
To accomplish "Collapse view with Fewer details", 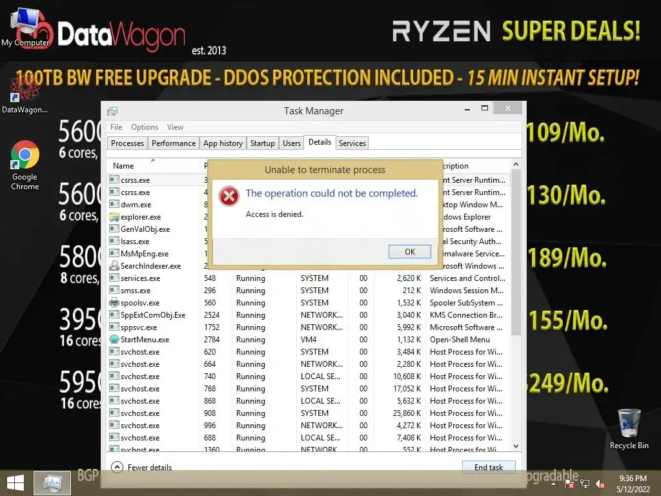I will (x=141, y=468).
